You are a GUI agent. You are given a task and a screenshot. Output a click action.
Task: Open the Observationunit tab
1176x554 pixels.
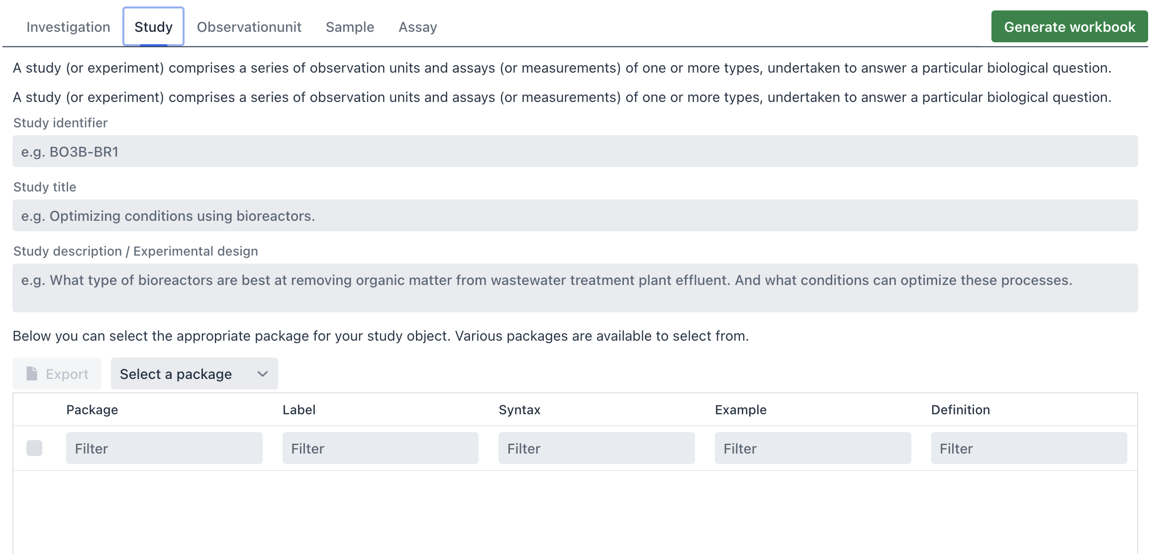point(249,27)
